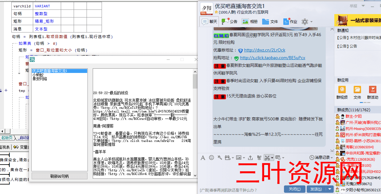Click the magic wand effects icon

coord(219,158)
